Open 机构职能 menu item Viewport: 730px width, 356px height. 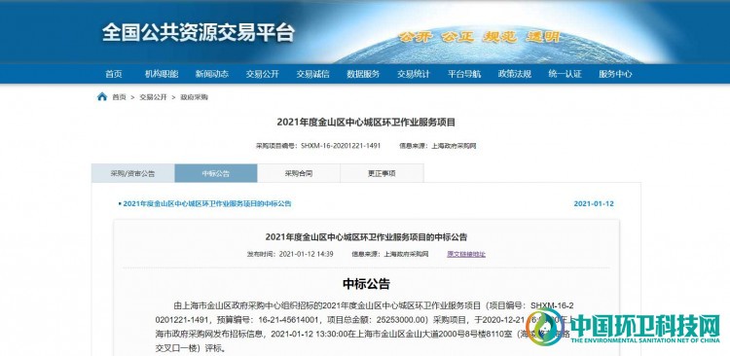pos(162,74)
